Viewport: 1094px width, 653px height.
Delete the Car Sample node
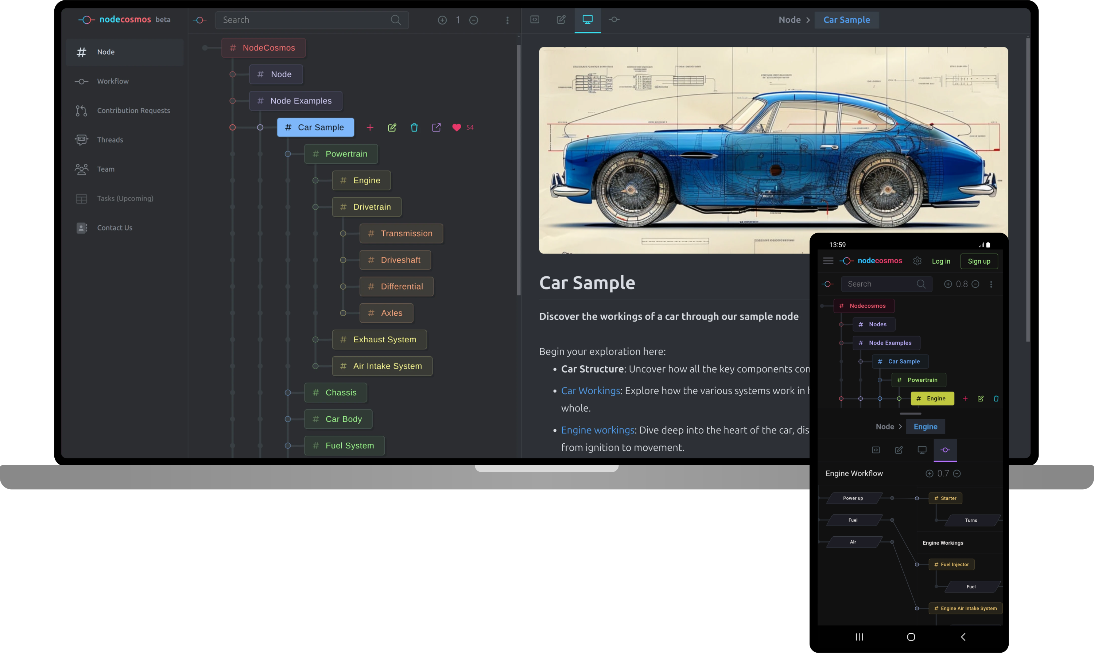point(414,128)
